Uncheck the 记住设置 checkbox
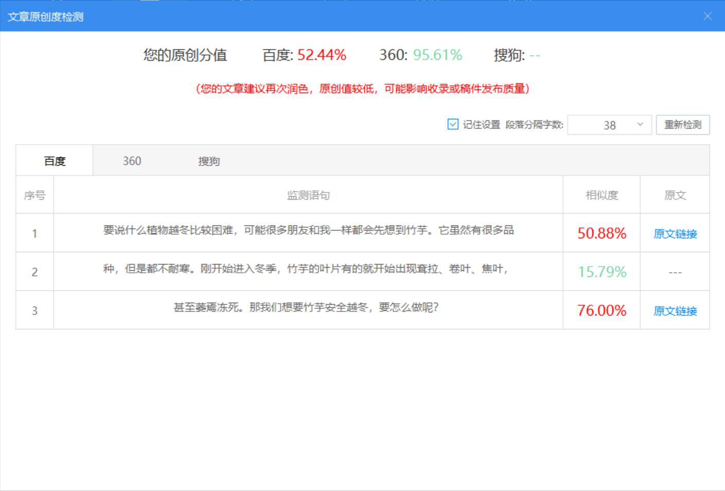This screenshot has height=491, width=725. point(452,124)
